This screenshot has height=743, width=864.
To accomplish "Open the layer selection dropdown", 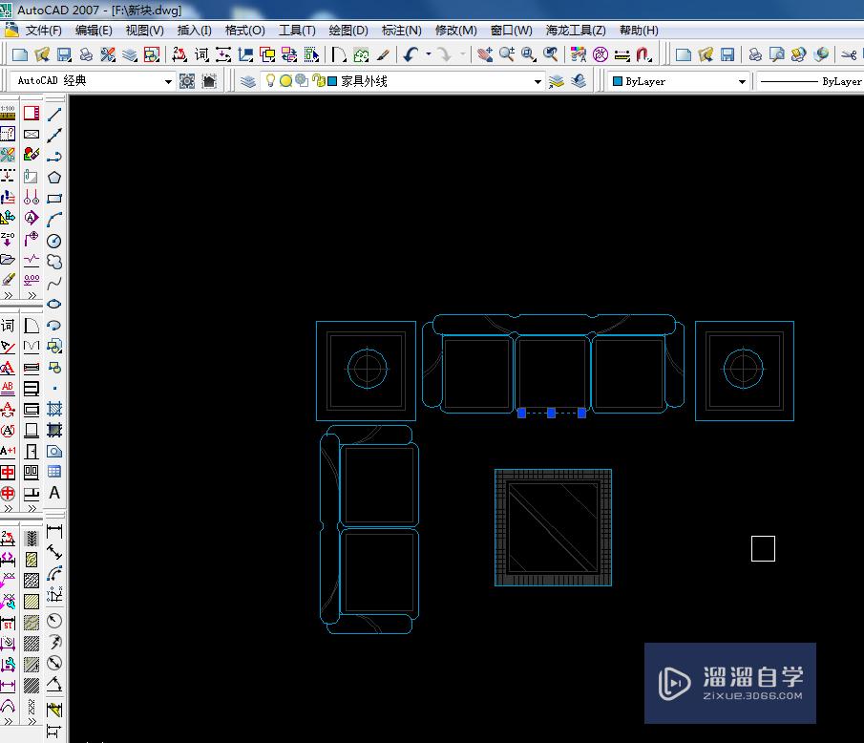I will (537, 80).
